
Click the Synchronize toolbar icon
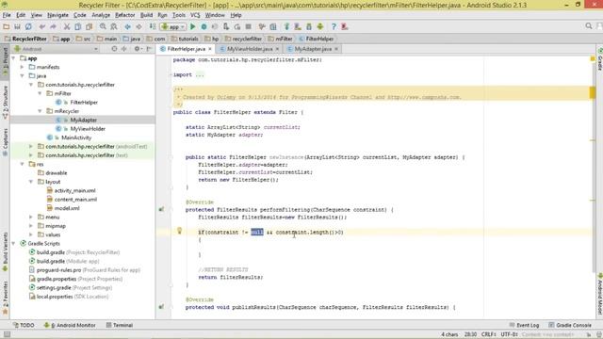(28, 26)
